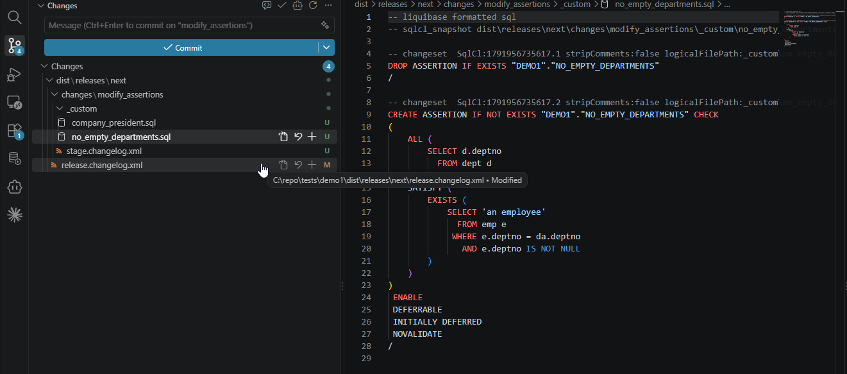Stage changes for no_empty_departments.sql
This screenshot has width=847, height=374.
point(312,137)
